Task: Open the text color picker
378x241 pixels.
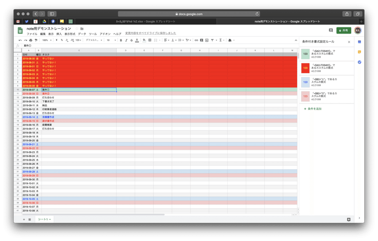Action: tap(137, 40)
